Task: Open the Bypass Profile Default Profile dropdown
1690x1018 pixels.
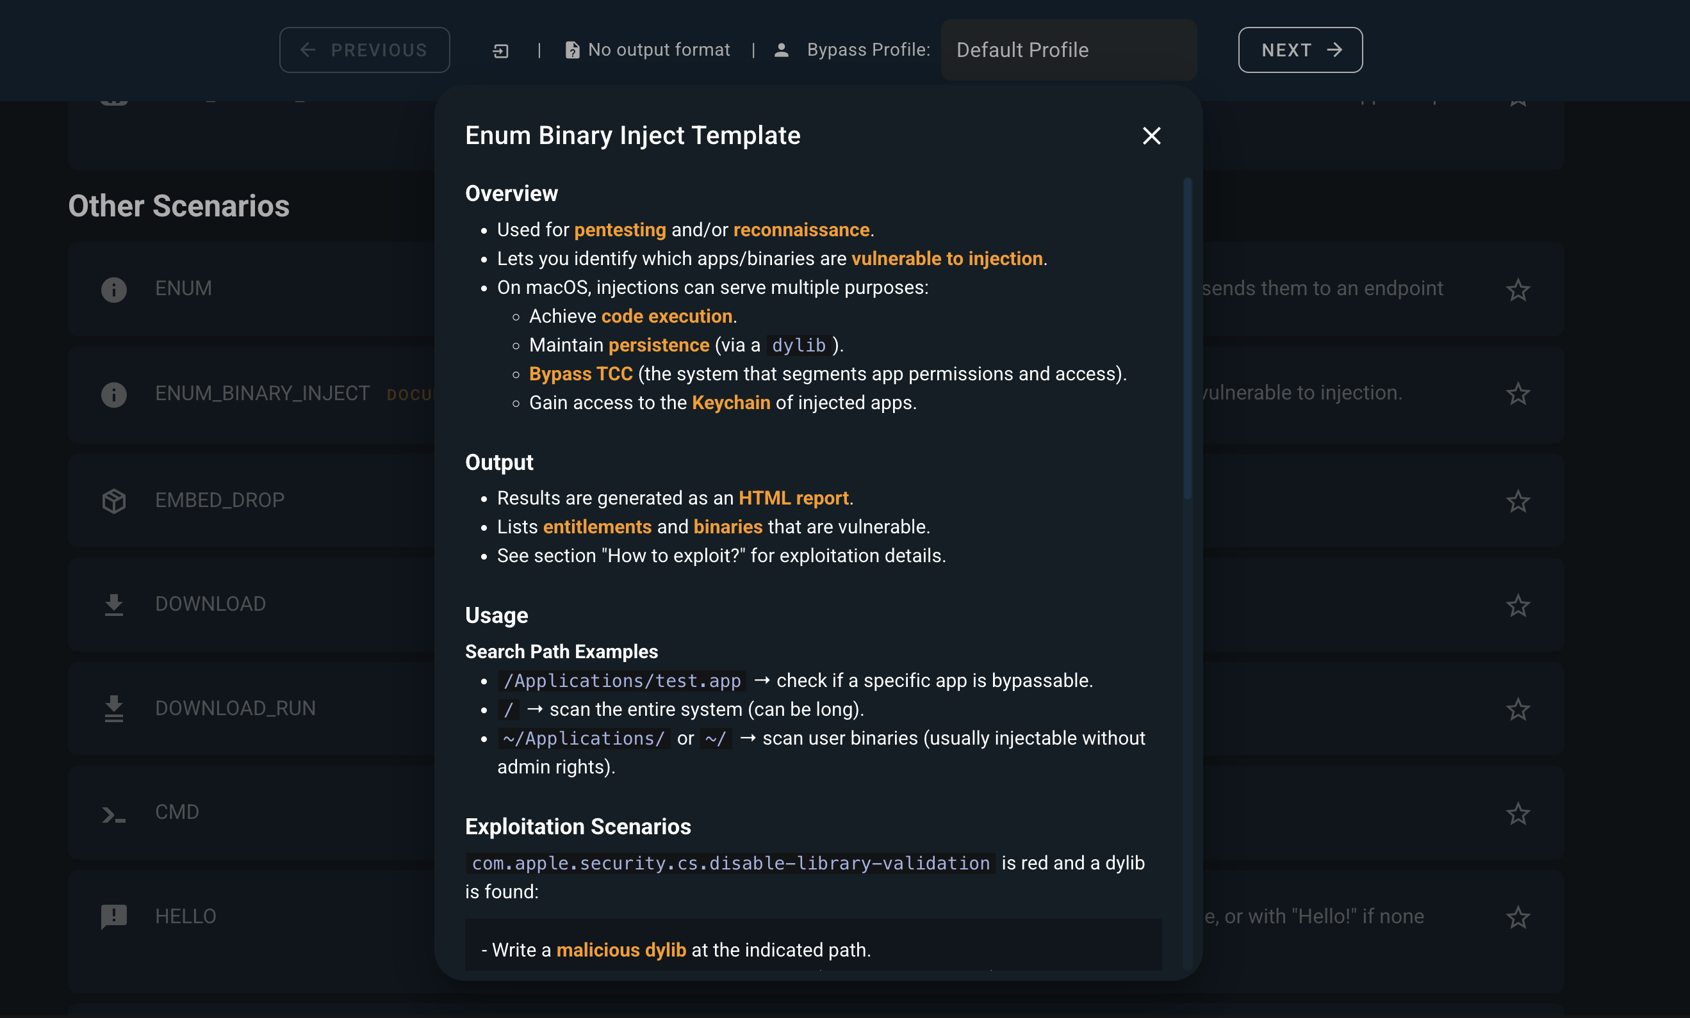Action: [1068, 50]
